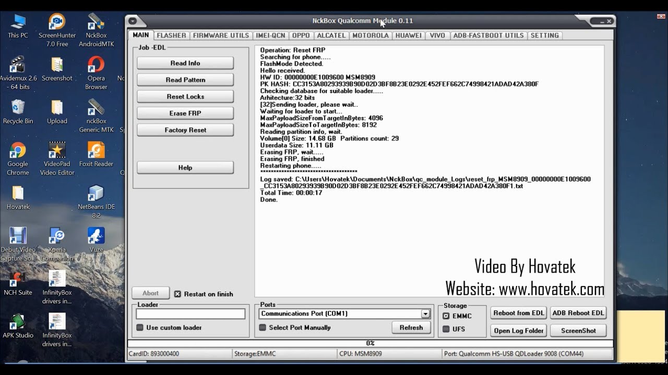Launch NetBeans IDE 8.2 icon
Image resolution: width=668 pixels, height=375 pixels.
(x=96, y=201)
